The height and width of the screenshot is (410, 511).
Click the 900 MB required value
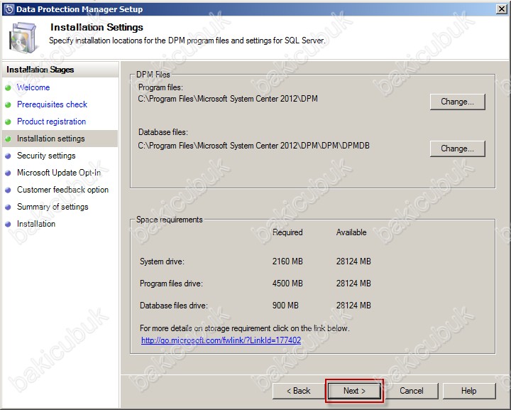[x=285, y=306]
